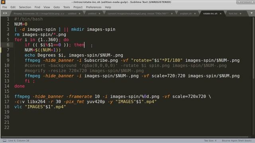Click -framerate option on line 16

point(79,97)
